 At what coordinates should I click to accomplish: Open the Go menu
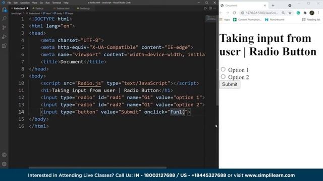click(x=41, y=3)
